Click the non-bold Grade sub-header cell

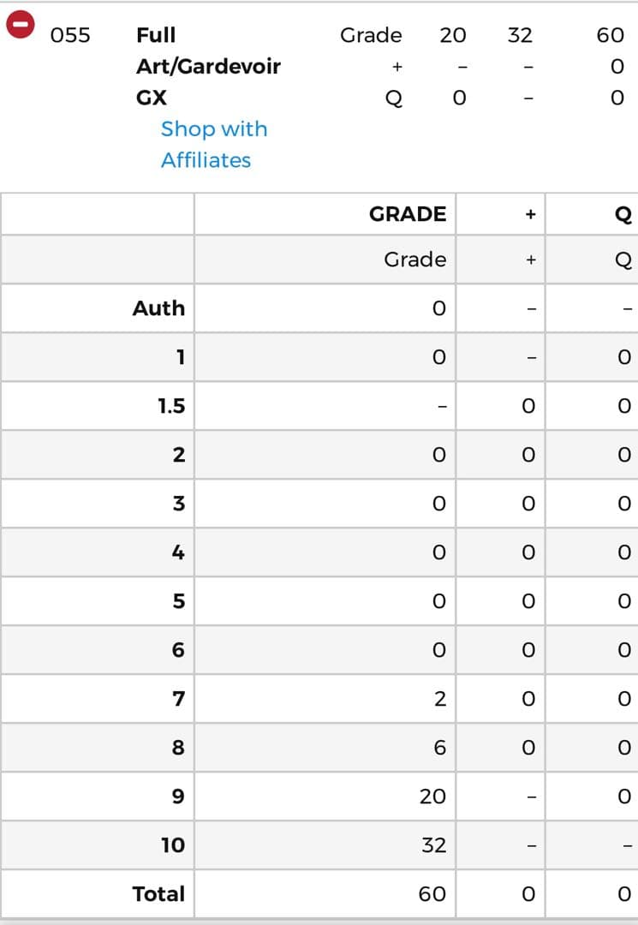[414, 260]
